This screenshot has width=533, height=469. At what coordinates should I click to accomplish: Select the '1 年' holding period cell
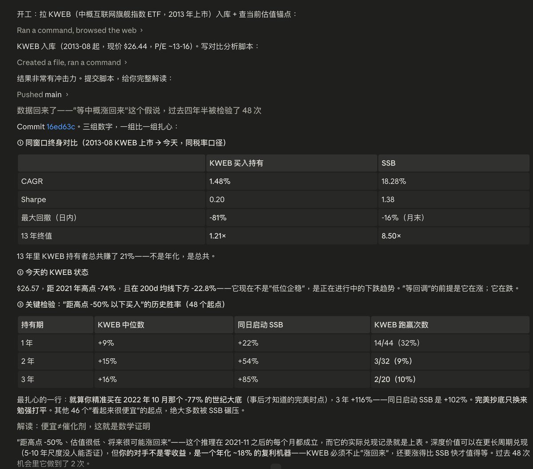[56, 343]
